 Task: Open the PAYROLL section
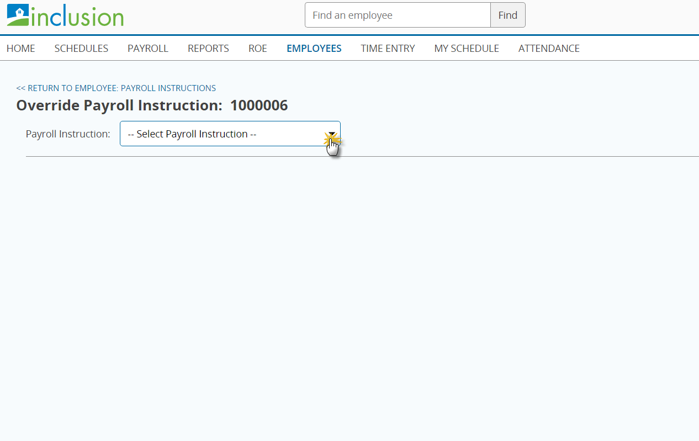(x=148, y=49)
